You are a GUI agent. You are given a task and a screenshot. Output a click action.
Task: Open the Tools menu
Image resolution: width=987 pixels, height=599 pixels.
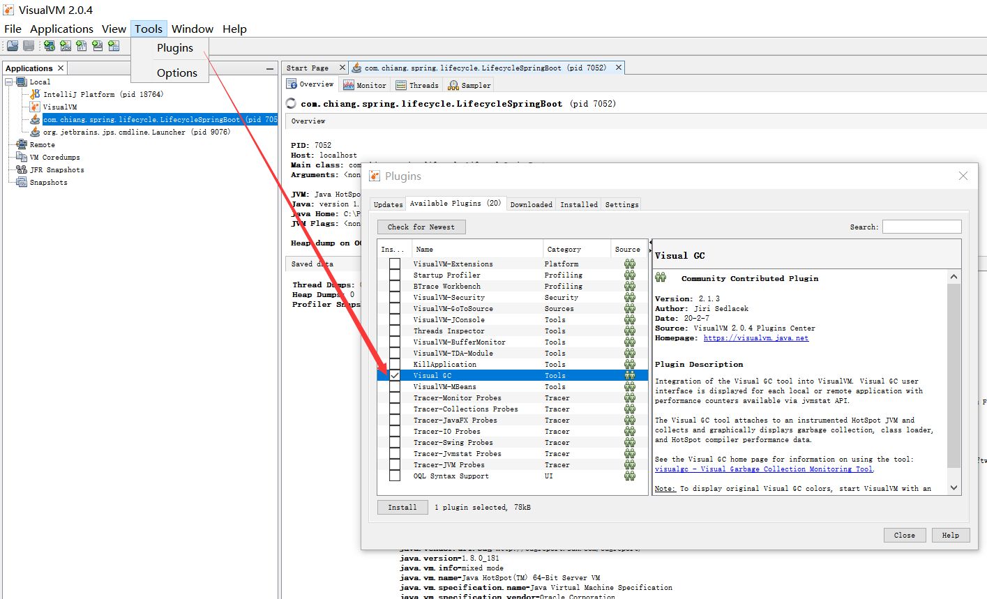[149, 29]
